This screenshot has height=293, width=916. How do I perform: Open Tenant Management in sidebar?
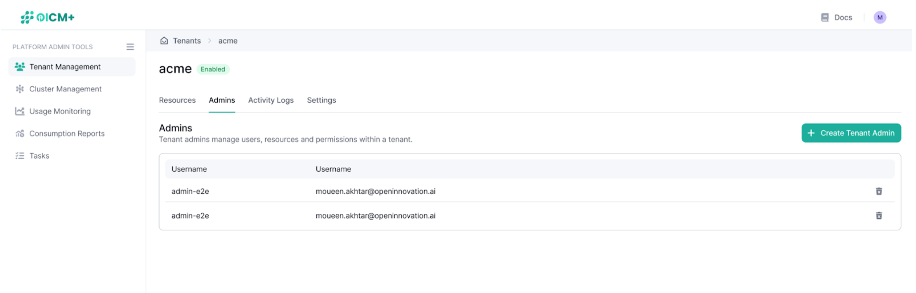click(72, 67)
